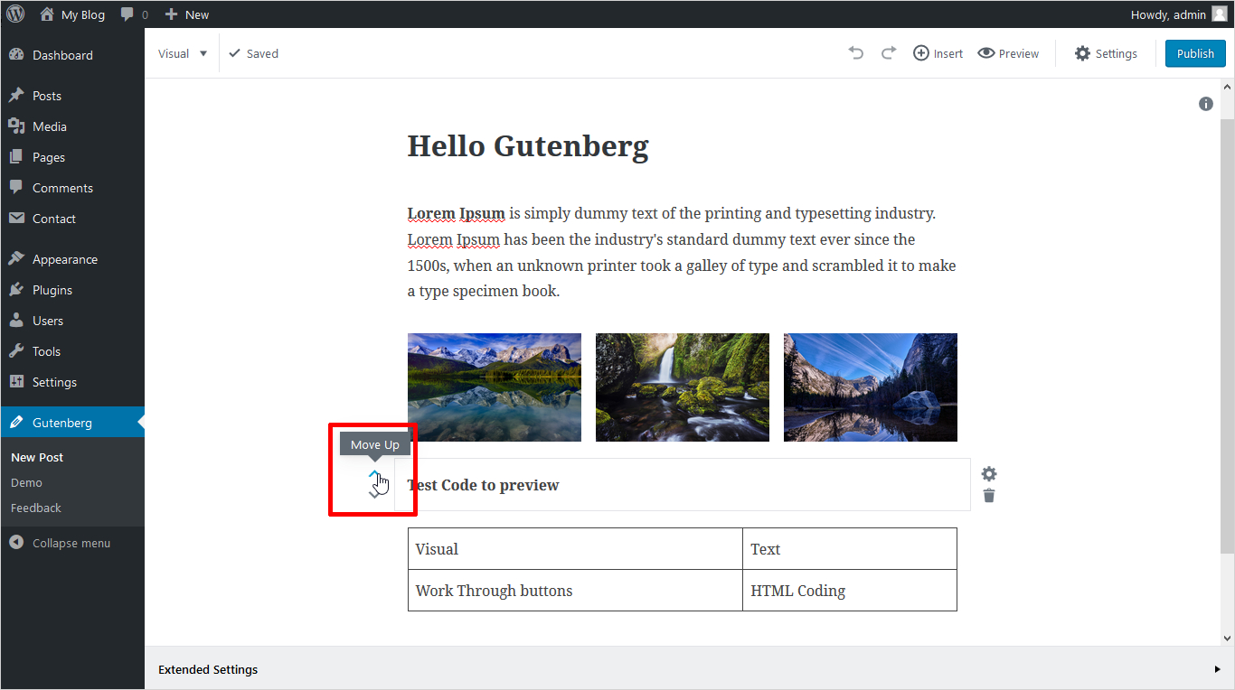Open the Insert block menu
This screenshot has height=690, width=1235.
pyautogui.click(x=938, y=53)
